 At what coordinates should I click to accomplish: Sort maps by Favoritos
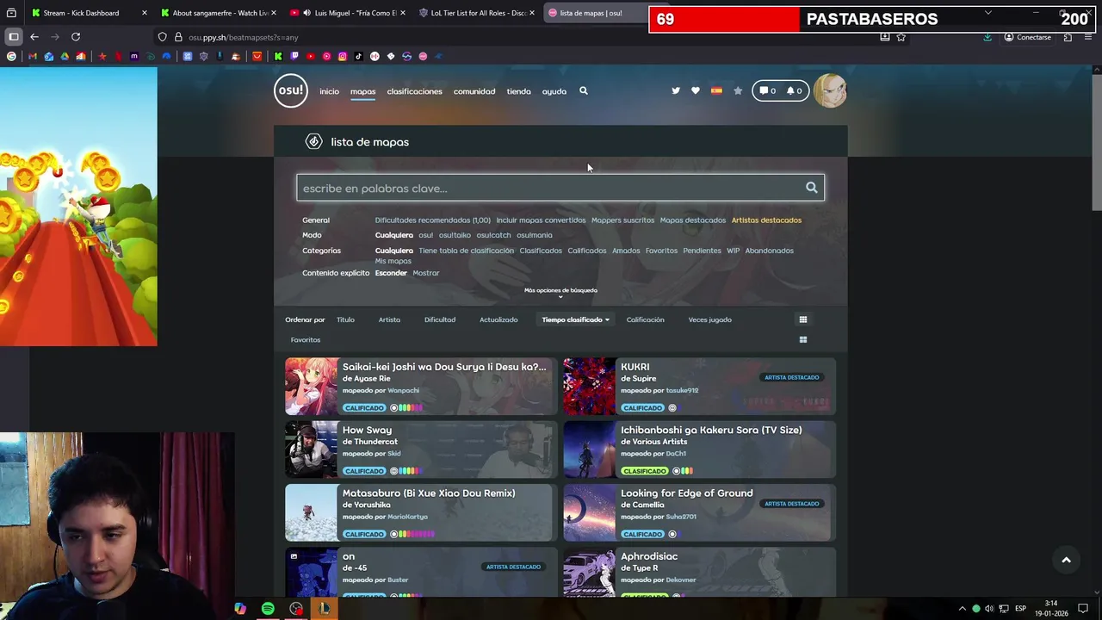305,340
